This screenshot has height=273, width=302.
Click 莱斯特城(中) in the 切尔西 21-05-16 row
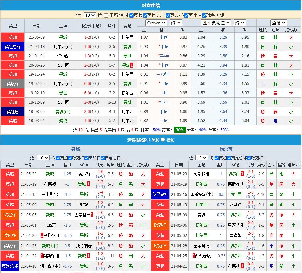[202, 194]
